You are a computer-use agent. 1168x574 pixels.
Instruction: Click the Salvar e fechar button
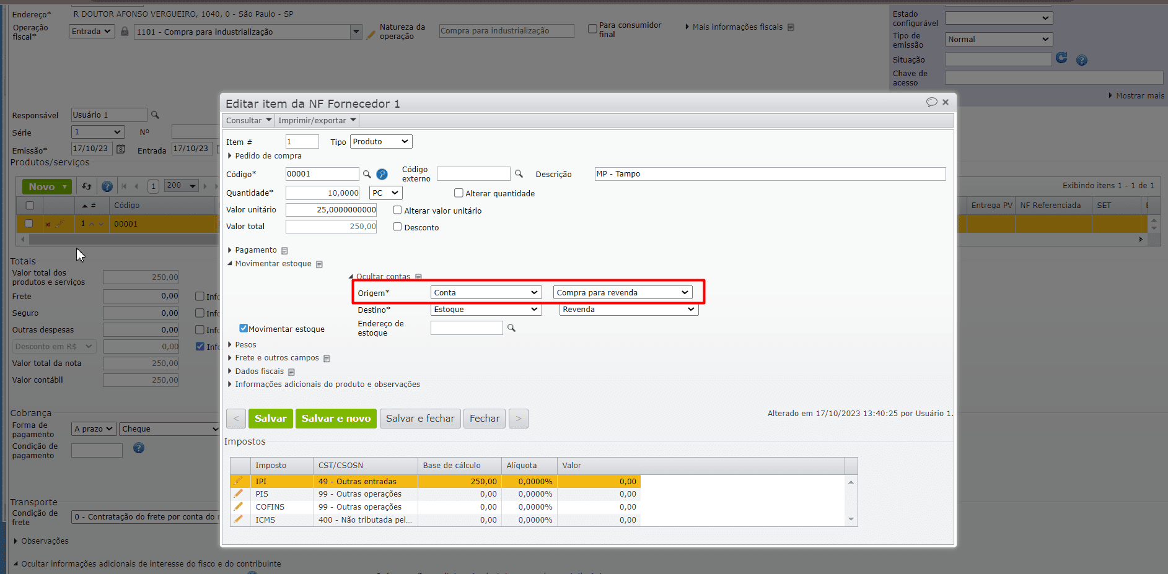coord(420,419)
